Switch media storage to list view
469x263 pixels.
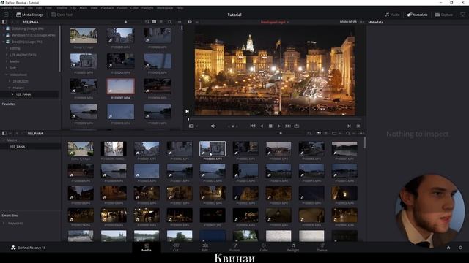click(x=161, y=22)
